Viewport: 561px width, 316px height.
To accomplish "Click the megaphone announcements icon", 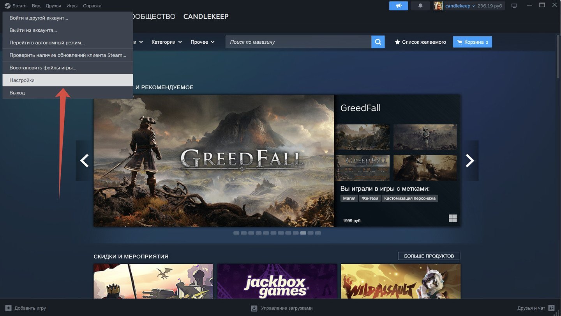I will point(398,6).
